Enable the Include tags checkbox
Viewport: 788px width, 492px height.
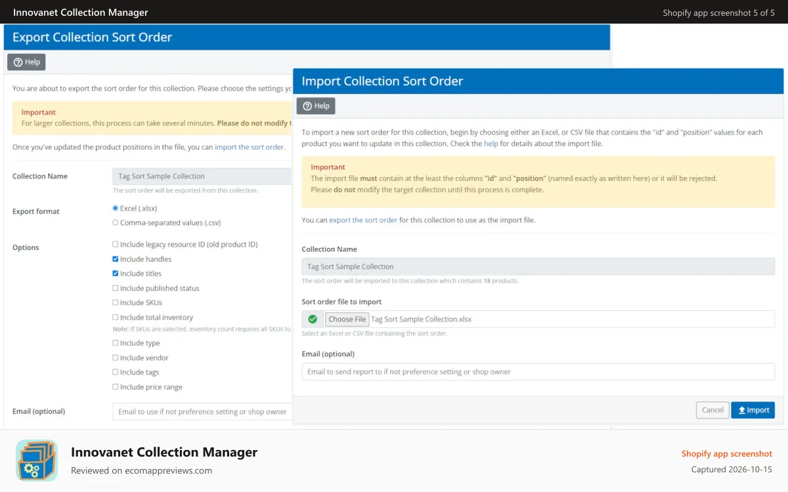(116, 372)
